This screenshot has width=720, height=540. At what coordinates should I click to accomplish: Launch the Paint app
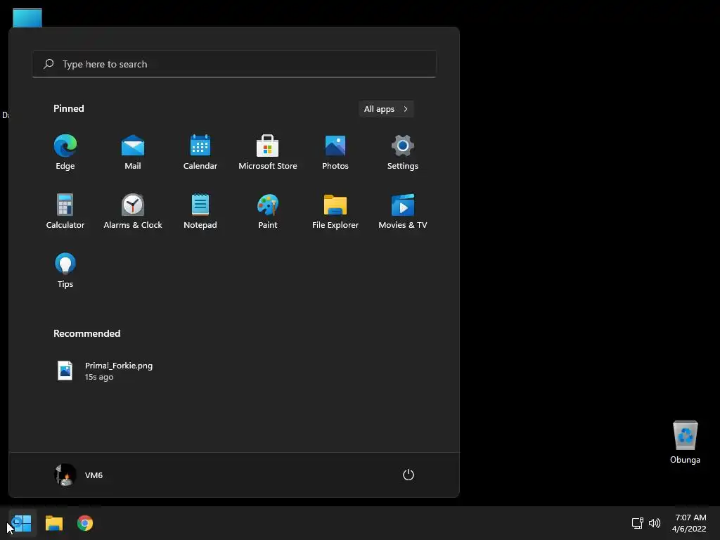coord(268,211)
